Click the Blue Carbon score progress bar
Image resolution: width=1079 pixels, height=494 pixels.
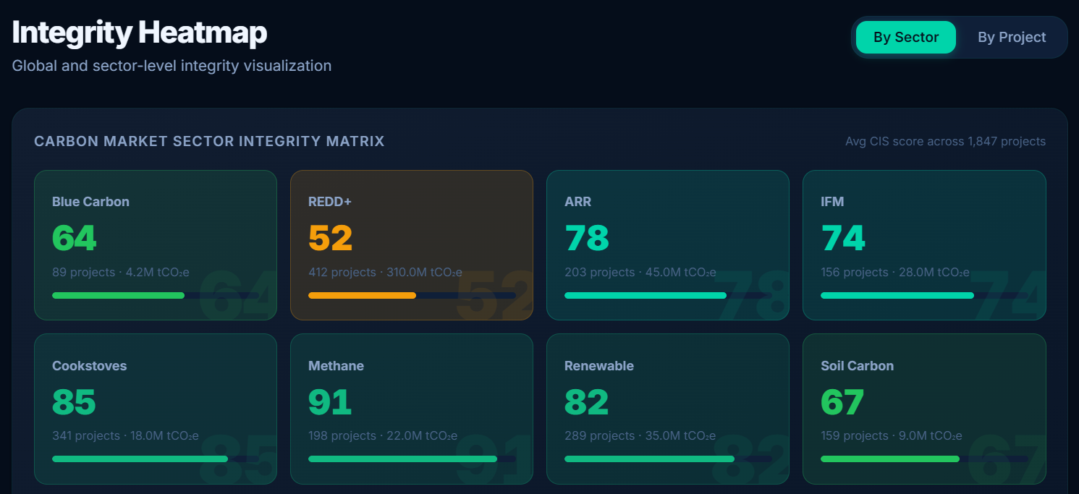[156, 295]
